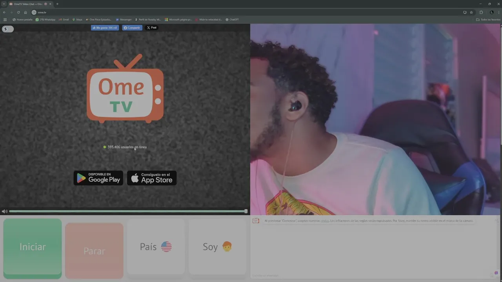Adjust the volume slider bar

(128, 211)
